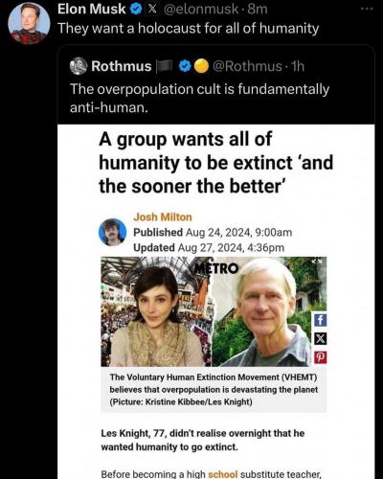This screenshot has width=383, height=479.
Task: Click Rothmus blue verified checkmark
Action: (185, 66)
